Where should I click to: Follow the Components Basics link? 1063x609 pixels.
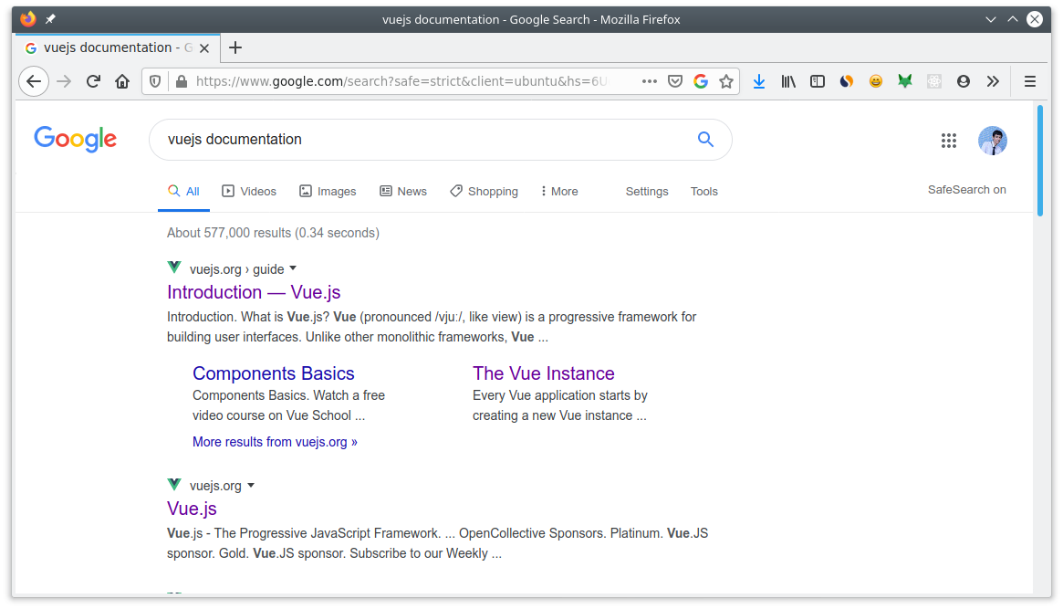273,373
